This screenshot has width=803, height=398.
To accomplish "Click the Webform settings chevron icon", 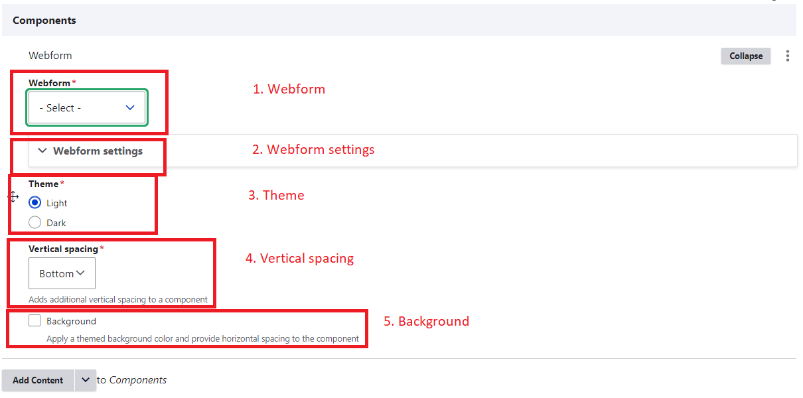I will pyautogui.click(x=42, y=151).
